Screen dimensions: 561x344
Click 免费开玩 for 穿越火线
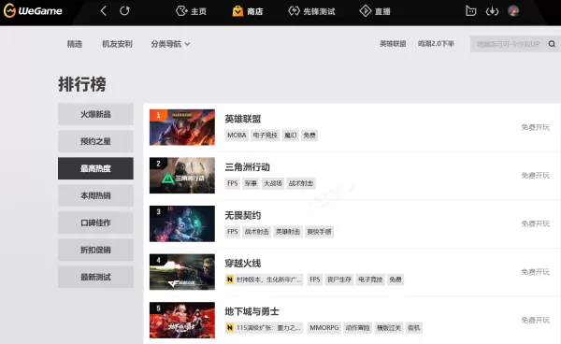(535, 272)
